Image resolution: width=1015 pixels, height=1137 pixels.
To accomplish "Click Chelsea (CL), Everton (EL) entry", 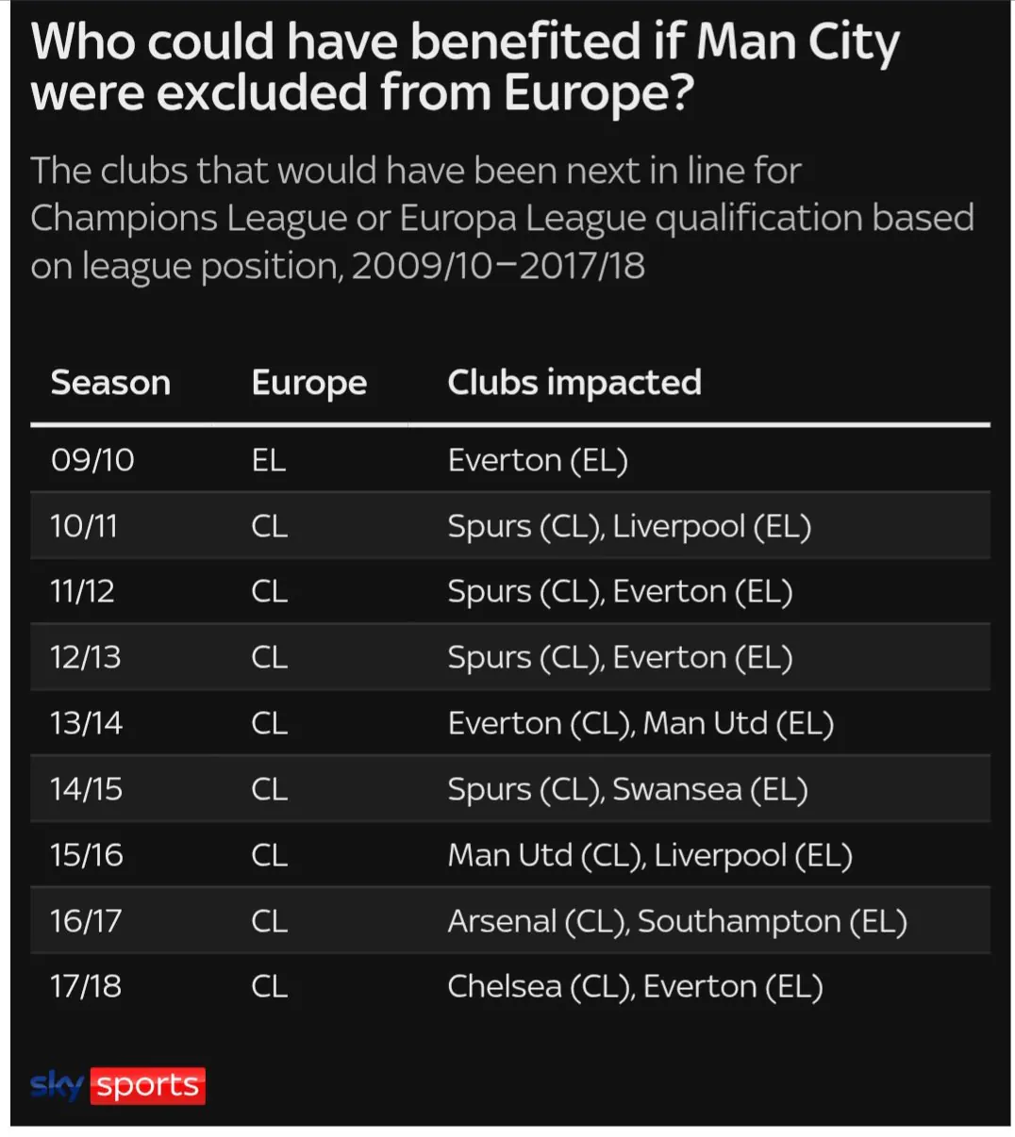I will (635, 987).
